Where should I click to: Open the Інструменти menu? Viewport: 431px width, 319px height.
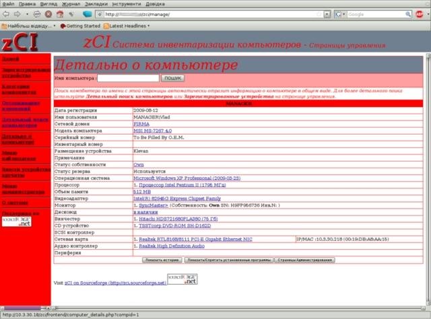127,4
